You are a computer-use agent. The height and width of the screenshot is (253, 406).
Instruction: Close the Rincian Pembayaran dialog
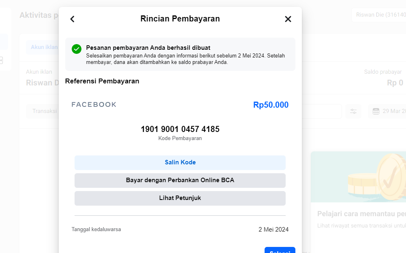point(288,19)
